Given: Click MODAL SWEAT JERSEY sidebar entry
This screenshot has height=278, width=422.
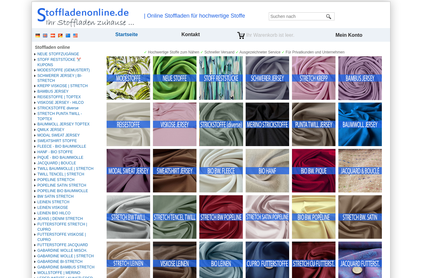Looking at the screenshot, I should pyautogui.click(x=58, y=135).
